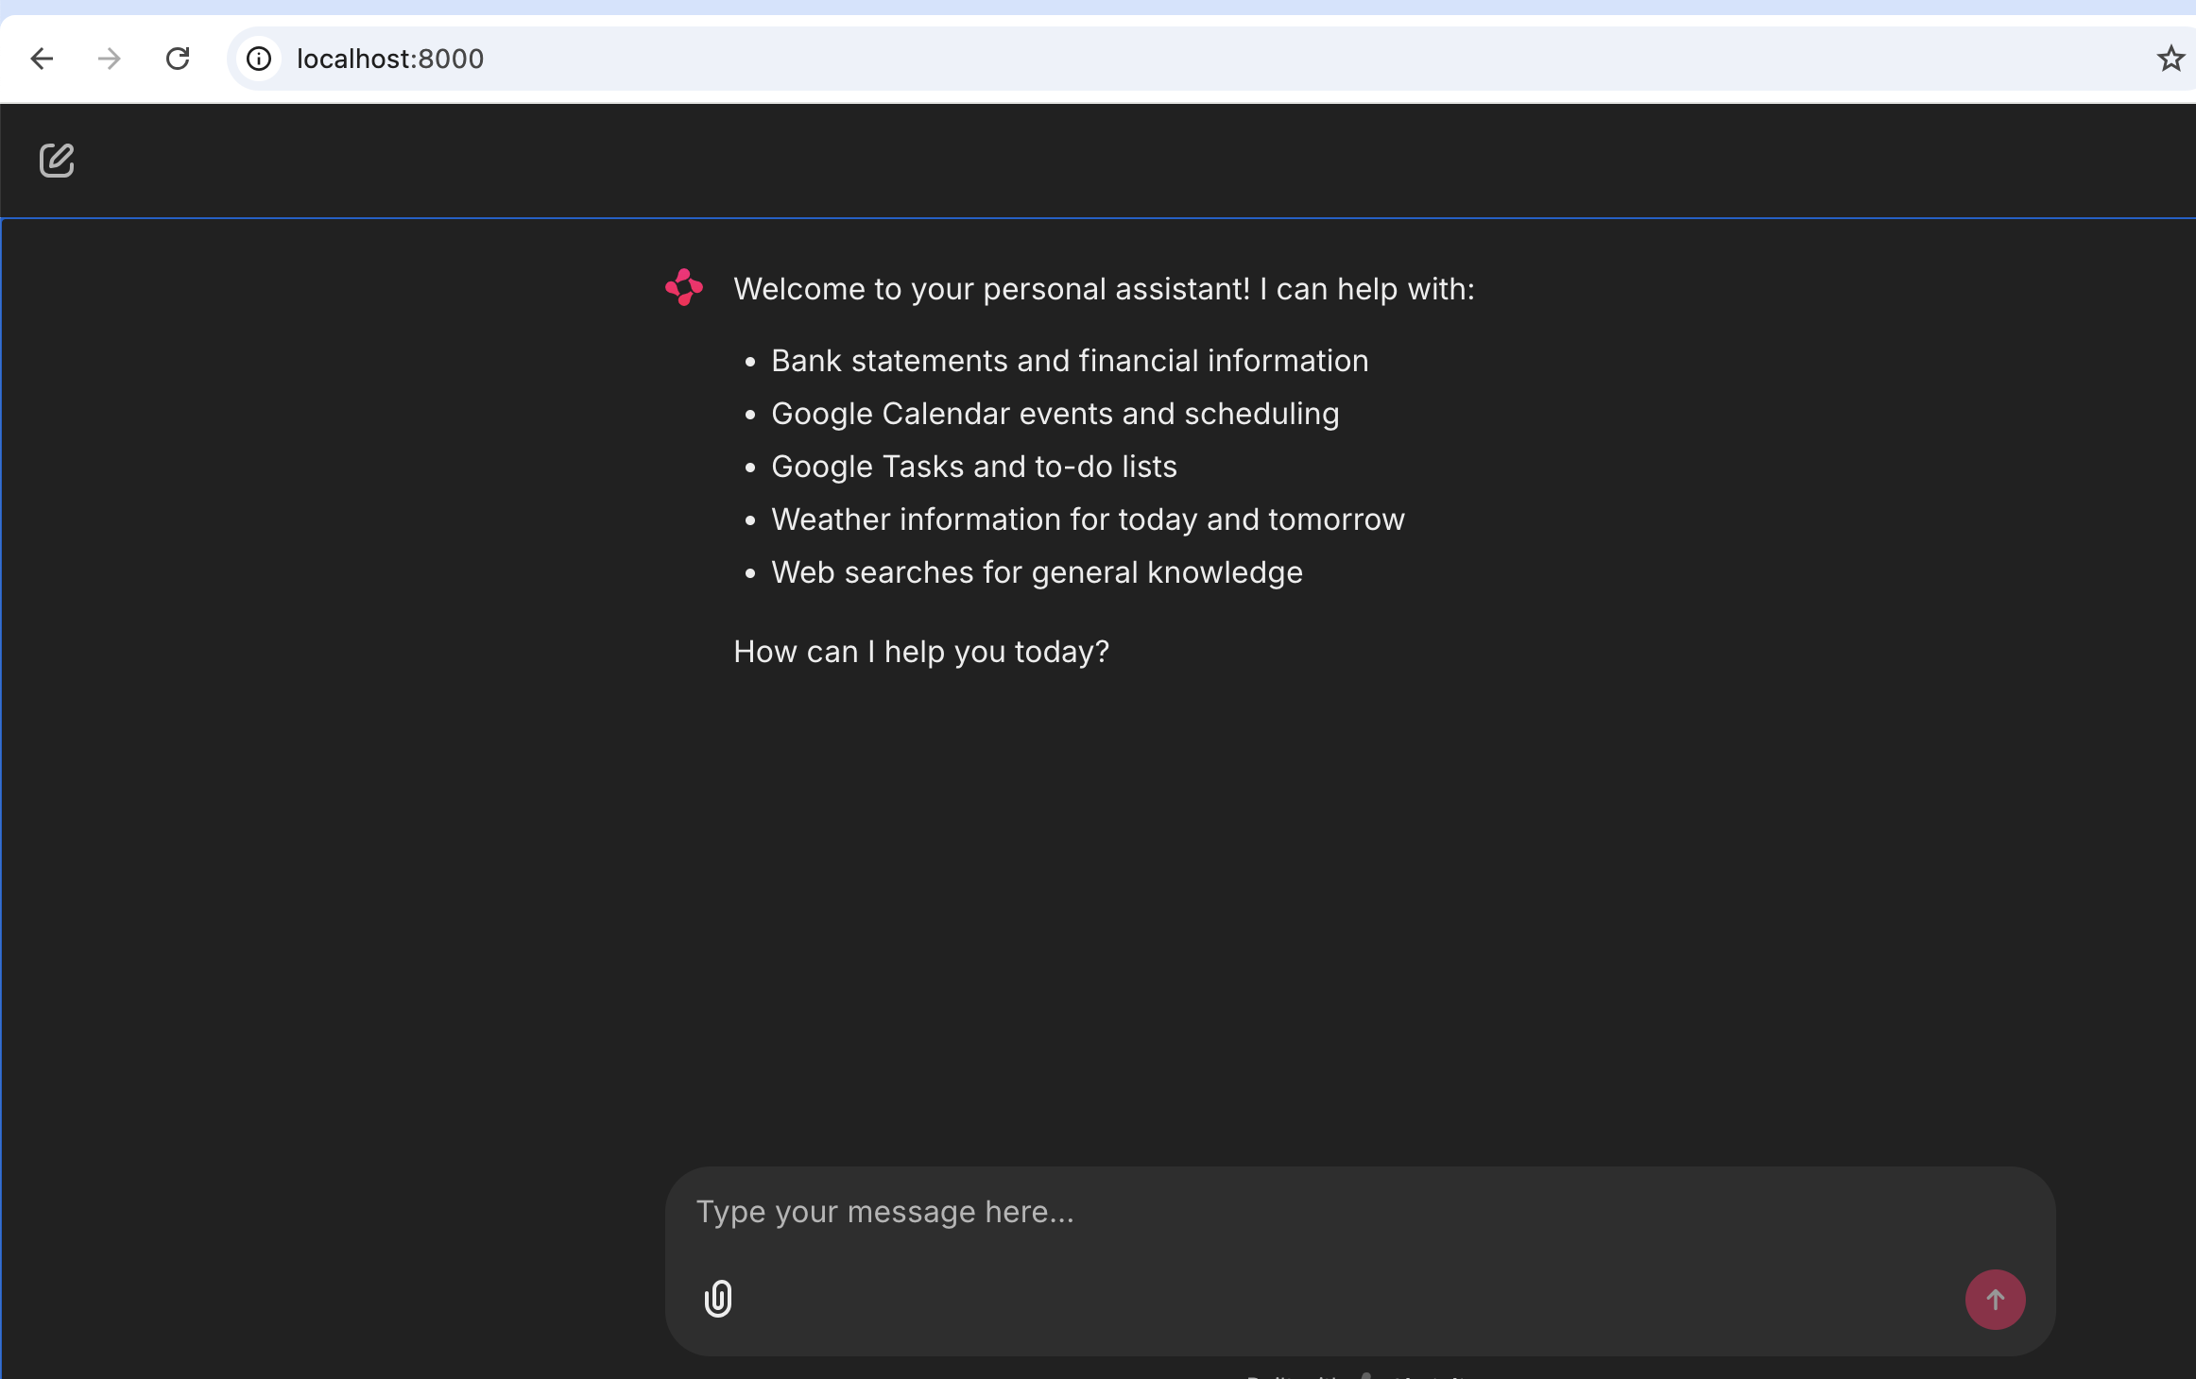Open site information icon next to the URL
The width and height of the screenshot is (2196, 1379).
point(259,59)
